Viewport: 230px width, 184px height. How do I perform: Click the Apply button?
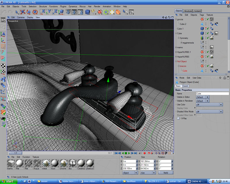pyautogui.click(x=166, y=173)
